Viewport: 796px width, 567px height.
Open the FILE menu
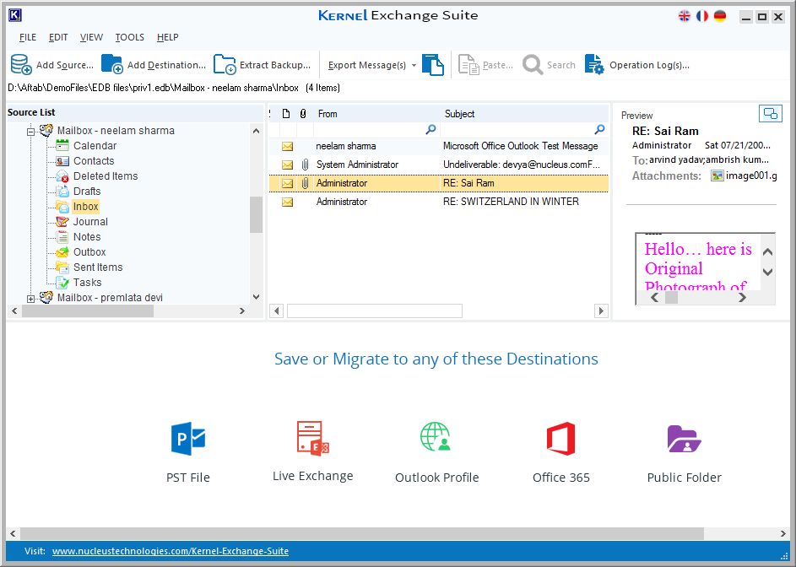click(x=28, y=37)
